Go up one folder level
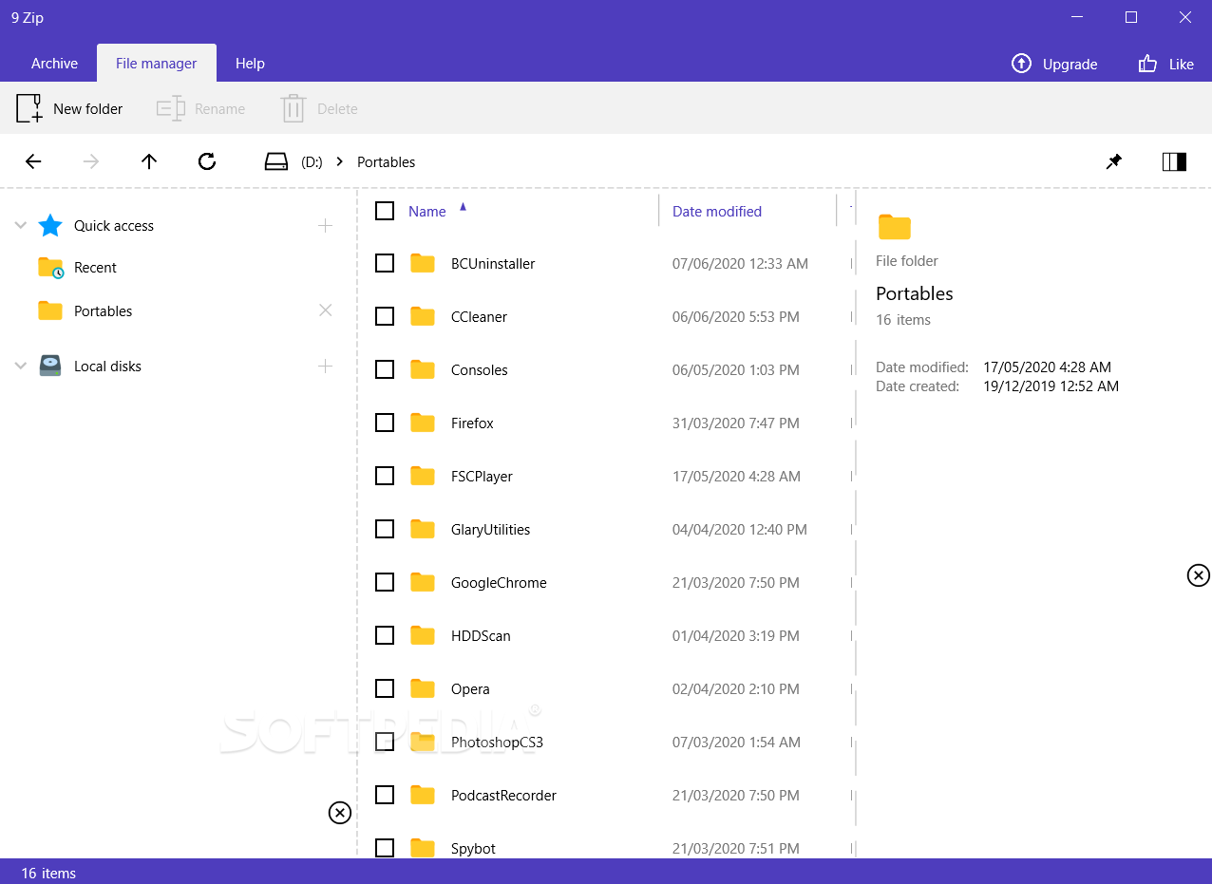1212x884 pixels. tap(149, 161)
